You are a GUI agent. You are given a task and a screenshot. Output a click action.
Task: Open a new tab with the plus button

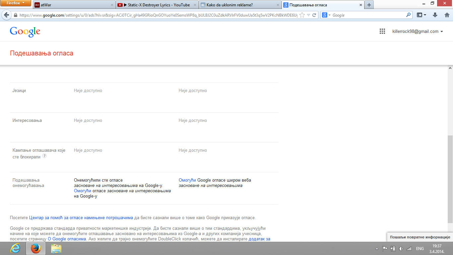(x=369, y=5)
